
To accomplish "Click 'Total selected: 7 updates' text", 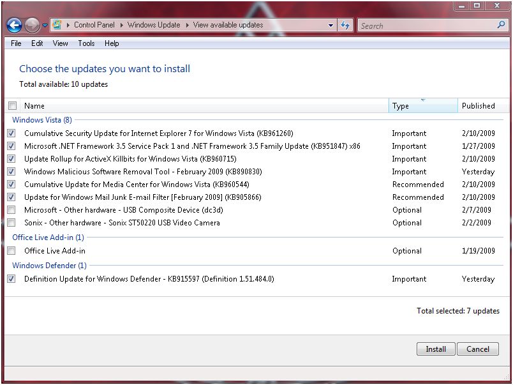I will pos(458,311).
